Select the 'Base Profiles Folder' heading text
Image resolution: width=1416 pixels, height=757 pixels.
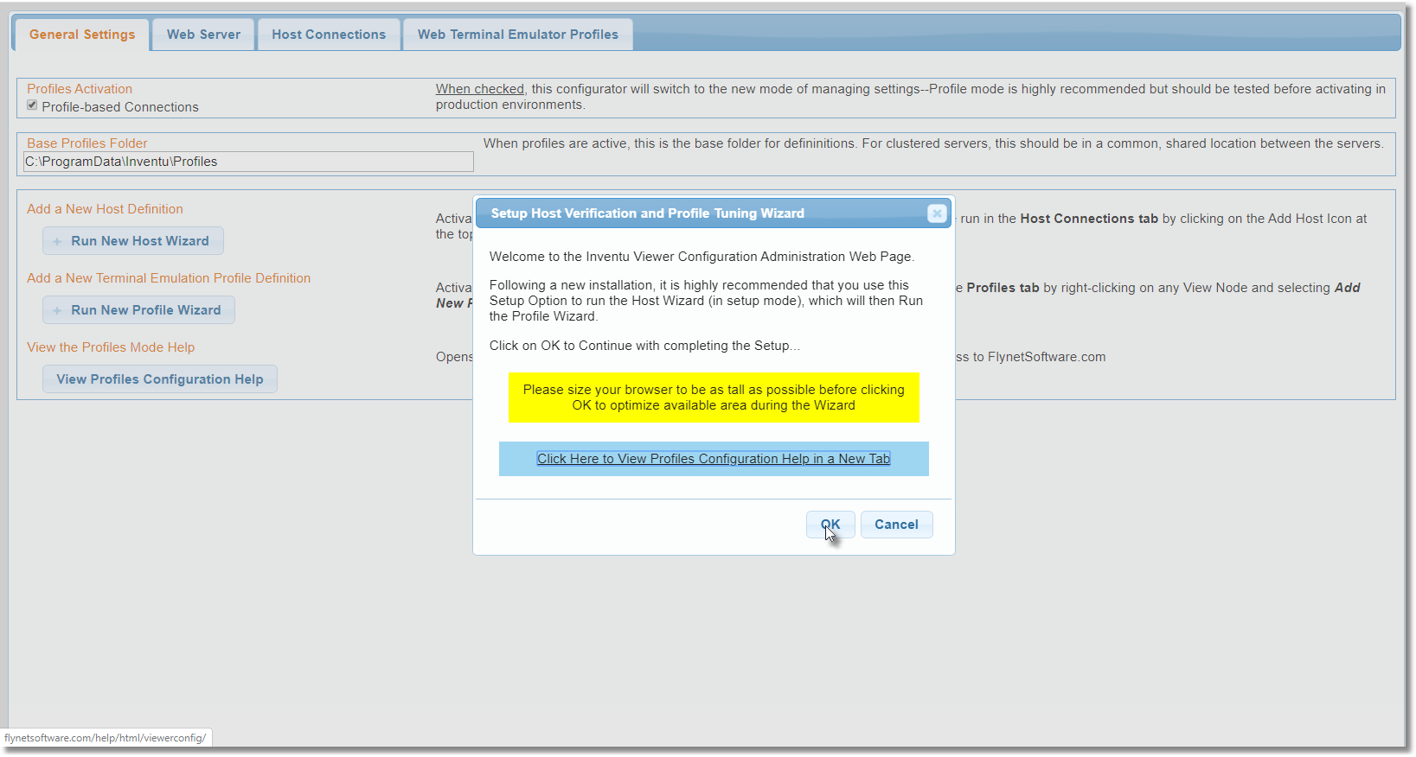coord(87,143)
